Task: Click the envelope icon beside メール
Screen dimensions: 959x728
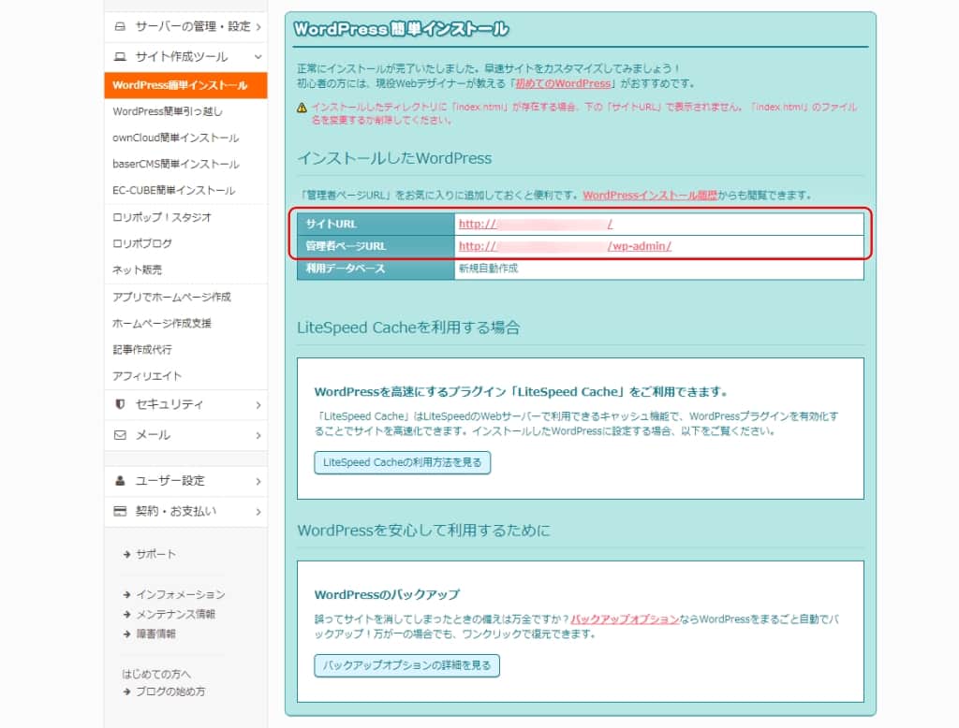Action: click(120, 434)
